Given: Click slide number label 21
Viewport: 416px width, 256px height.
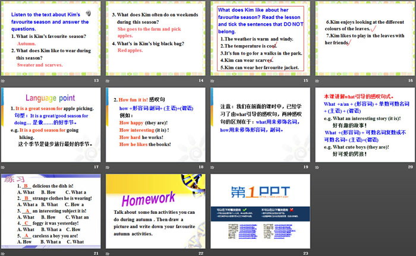Looking at the screenshot, I should pos(96,254).
